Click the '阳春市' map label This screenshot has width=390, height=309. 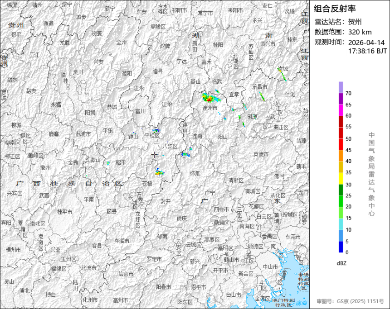(163, 287)
